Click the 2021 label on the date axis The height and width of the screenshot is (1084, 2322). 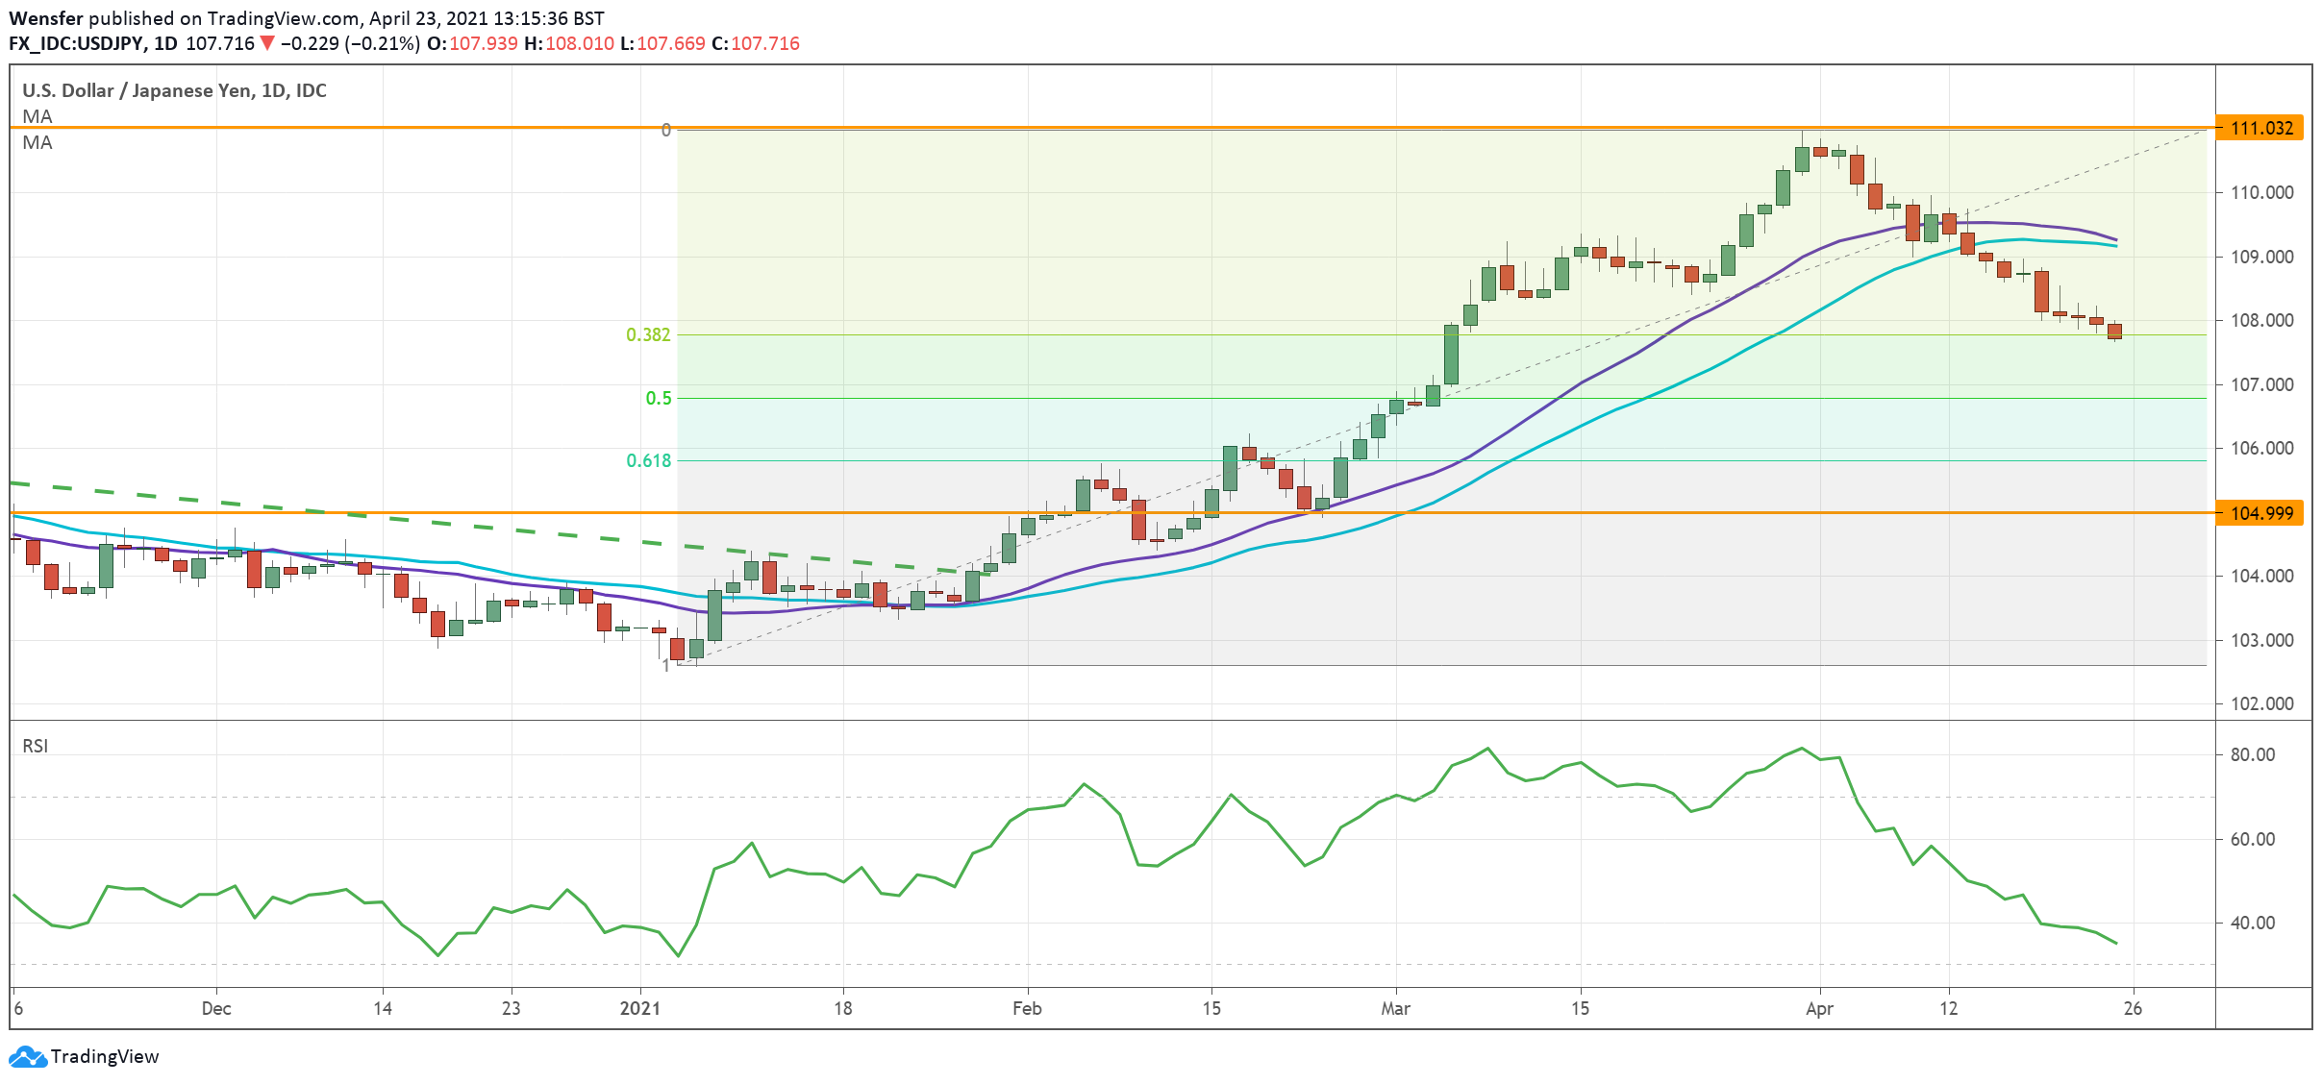[x=640, y=1008]
